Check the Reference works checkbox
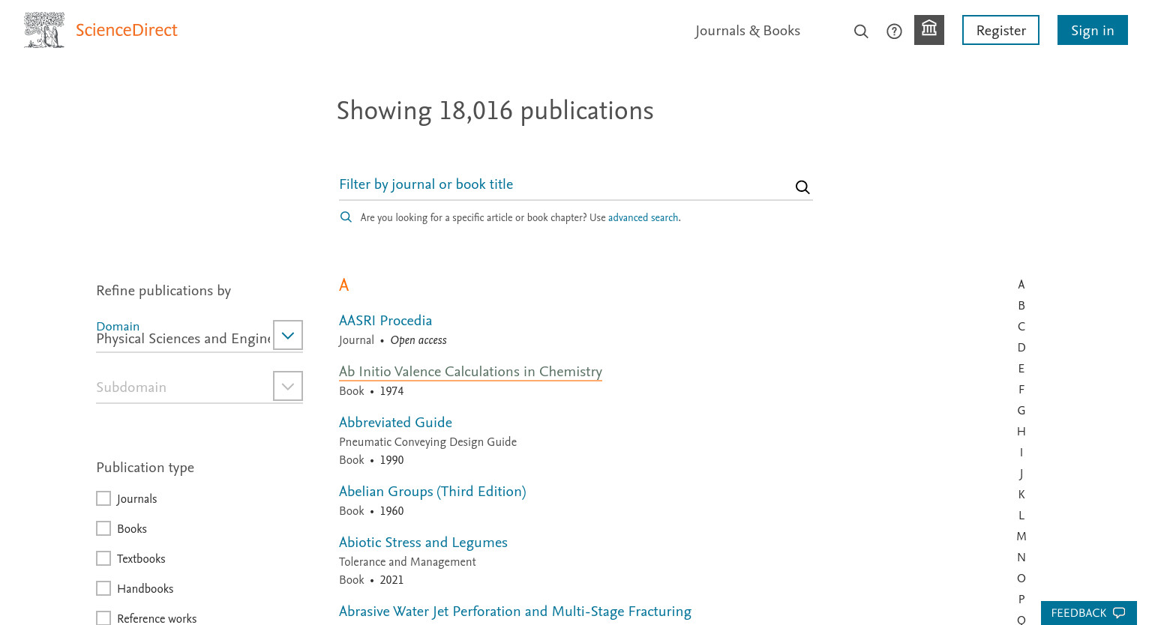This screenshot has width=1152, height=625. (103, 618)
